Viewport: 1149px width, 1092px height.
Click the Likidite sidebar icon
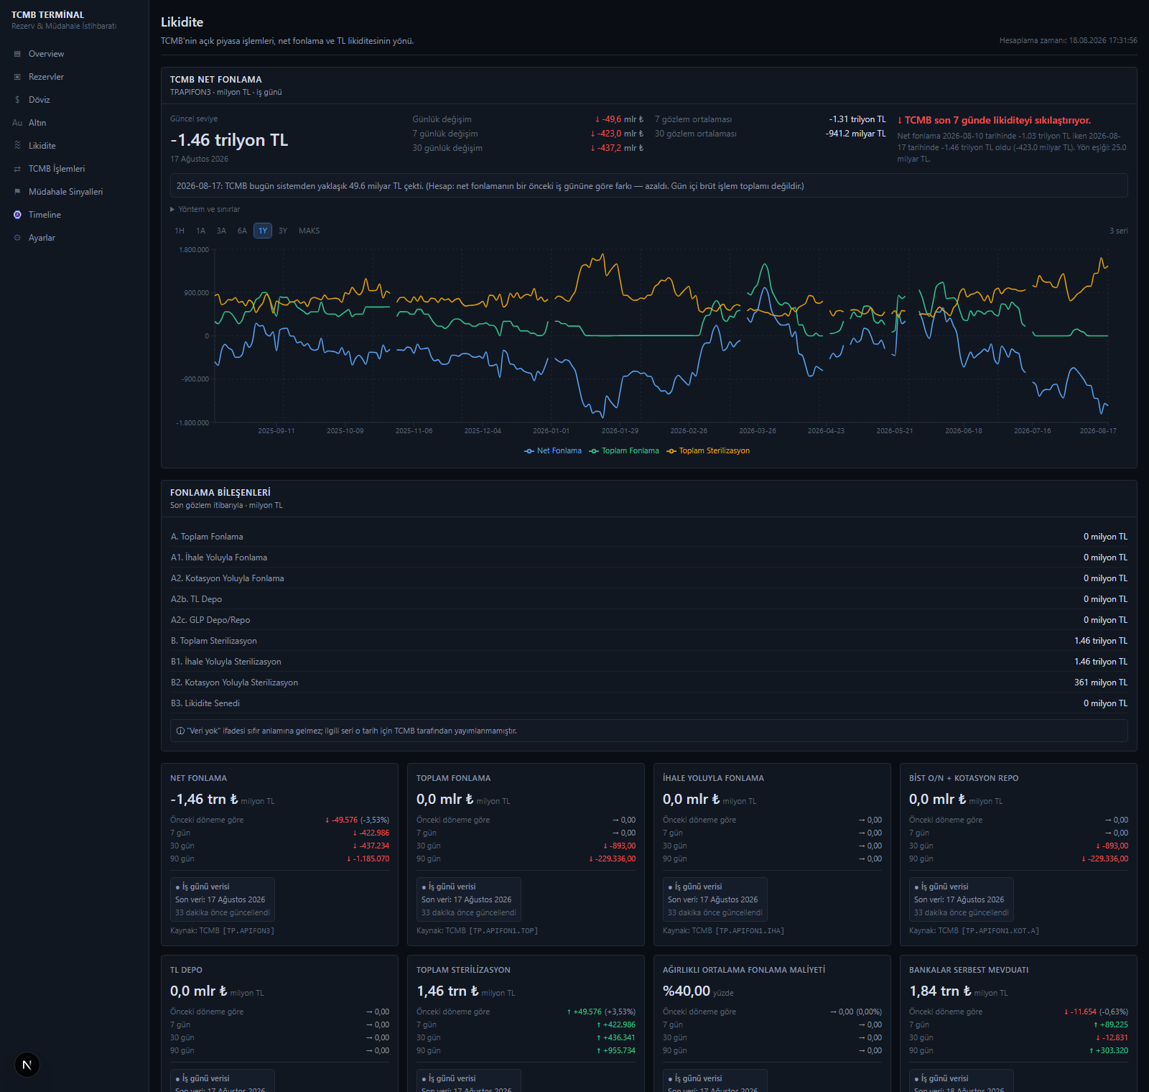coord(17,146)
